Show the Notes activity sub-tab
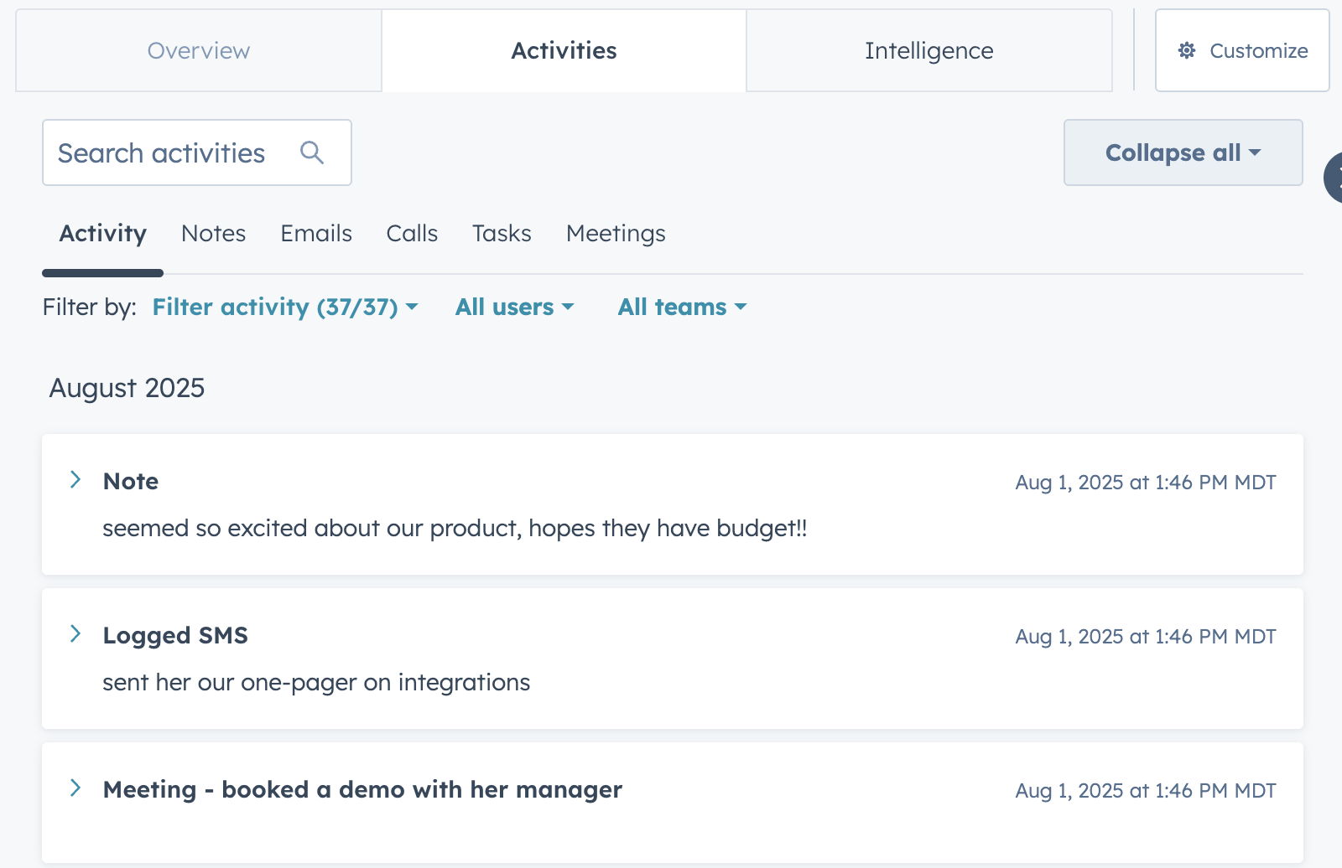Screen dimensions: 1342x868 (213, 234)
